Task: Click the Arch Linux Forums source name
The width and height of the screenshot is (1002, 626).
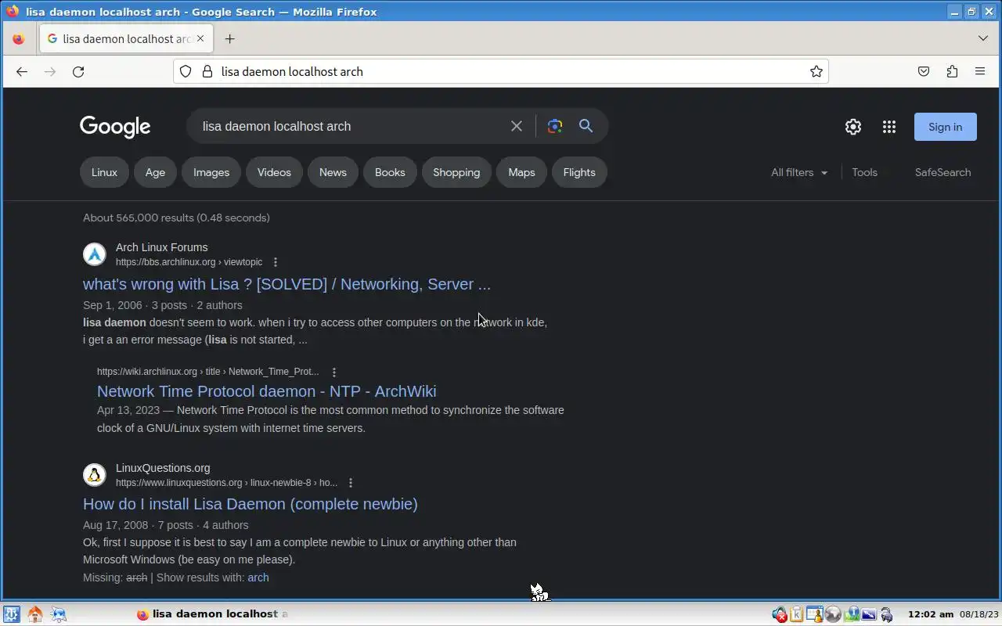Action: coord(162,247)
